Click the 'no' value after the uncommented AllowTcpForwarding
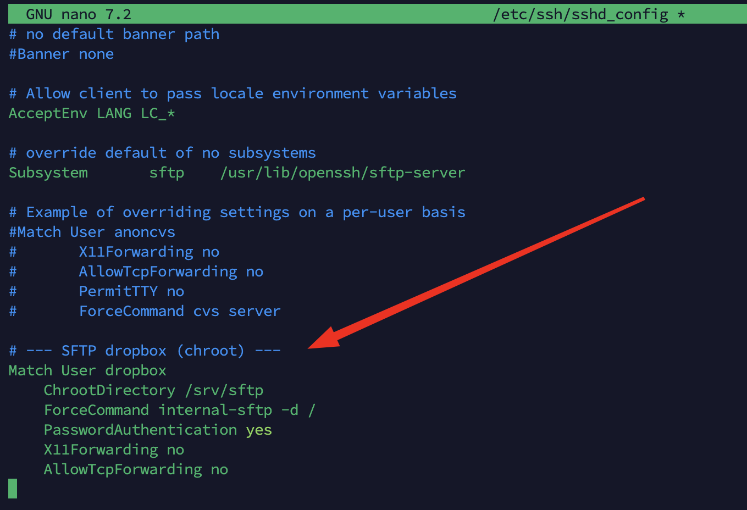This screenshot has height=510, width=747. click(219, 469)
